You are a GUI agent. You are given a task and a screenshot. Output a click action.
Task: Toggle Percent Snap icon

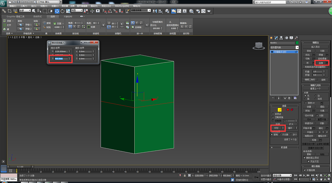[x=115, y=11]
